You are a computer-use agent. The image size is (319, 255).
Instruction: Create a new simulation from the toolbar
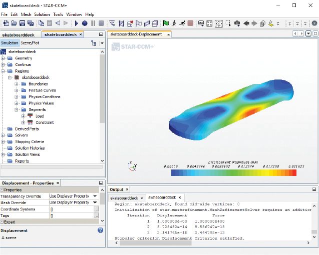(x=6, y=23)
